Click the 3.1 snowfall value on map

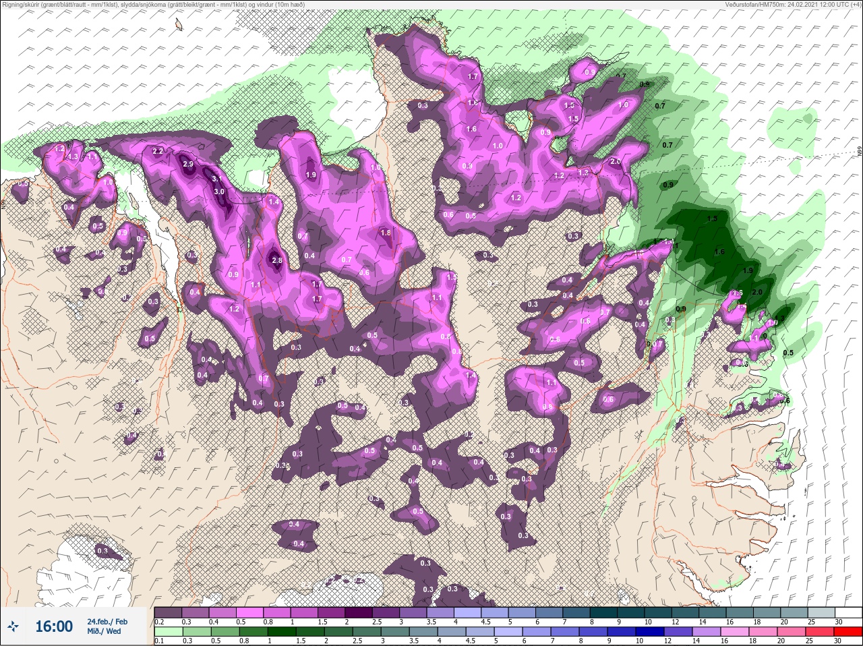click(x=217, y=179)
